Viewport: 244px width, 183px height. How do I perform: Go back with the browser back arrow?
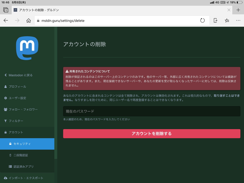coord(6,20)
